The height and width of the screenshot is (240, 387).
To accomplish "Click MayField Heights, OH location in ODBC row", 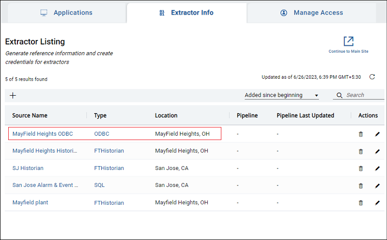I will [182, 134].
